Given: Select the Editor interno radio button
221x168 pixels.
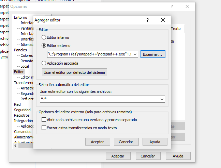Looking at the screenshot, I should tap(44, 37).
